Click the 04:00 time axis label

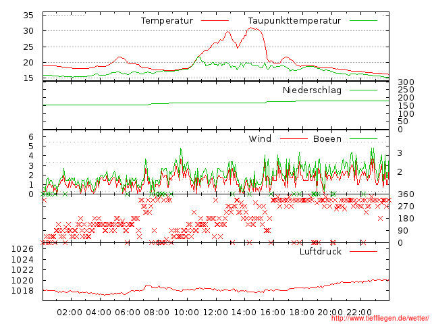[x=99, y=313]
